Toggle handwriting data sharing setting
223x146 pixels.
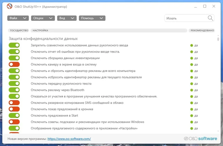point(14,45)
